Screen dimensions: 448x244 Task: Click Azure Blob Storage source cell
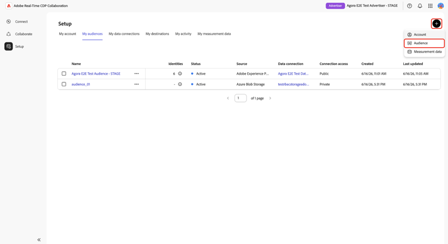point(250,84)
